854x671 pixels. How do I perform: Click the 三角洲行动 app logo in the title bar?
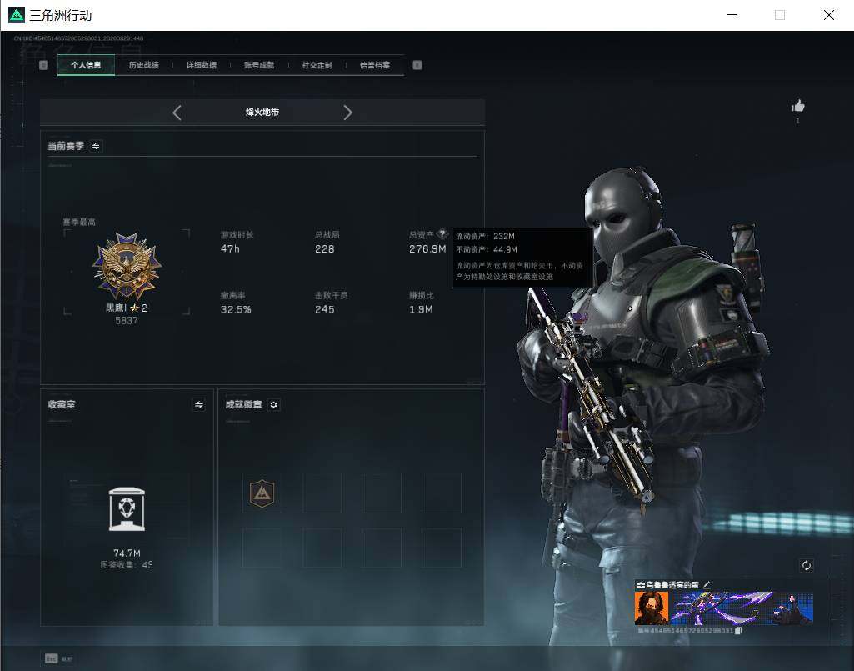click(x=17, y=15)
